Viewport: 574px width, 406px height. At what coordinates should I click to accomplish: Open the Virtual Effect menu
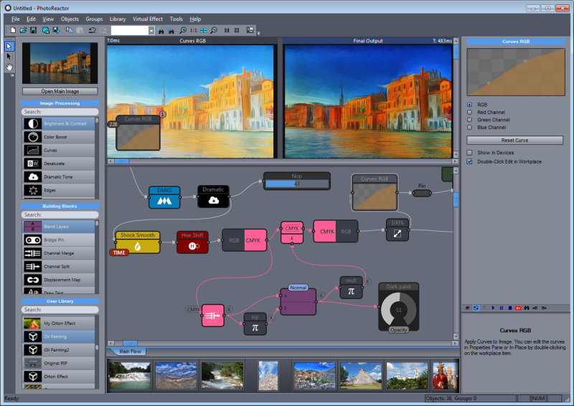click(147, 19)
